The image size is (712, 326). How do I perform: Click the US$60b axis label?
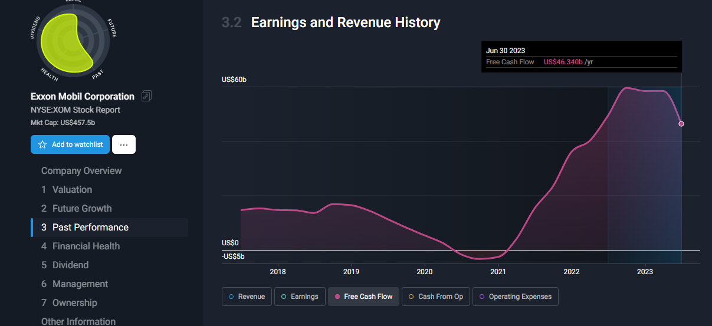(234, 80)
